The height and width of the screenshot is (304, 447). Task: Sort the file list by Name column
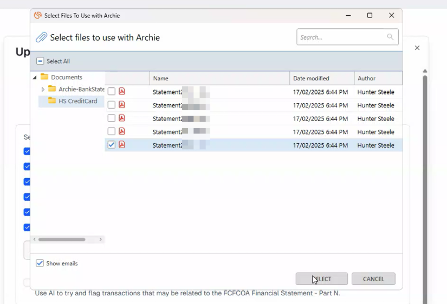click(x=219, y=78)
